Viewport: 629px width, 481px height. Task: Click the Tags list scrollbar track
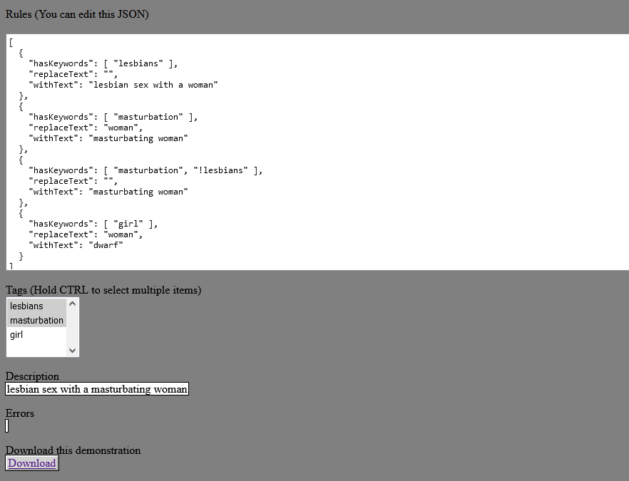point(72,328)
